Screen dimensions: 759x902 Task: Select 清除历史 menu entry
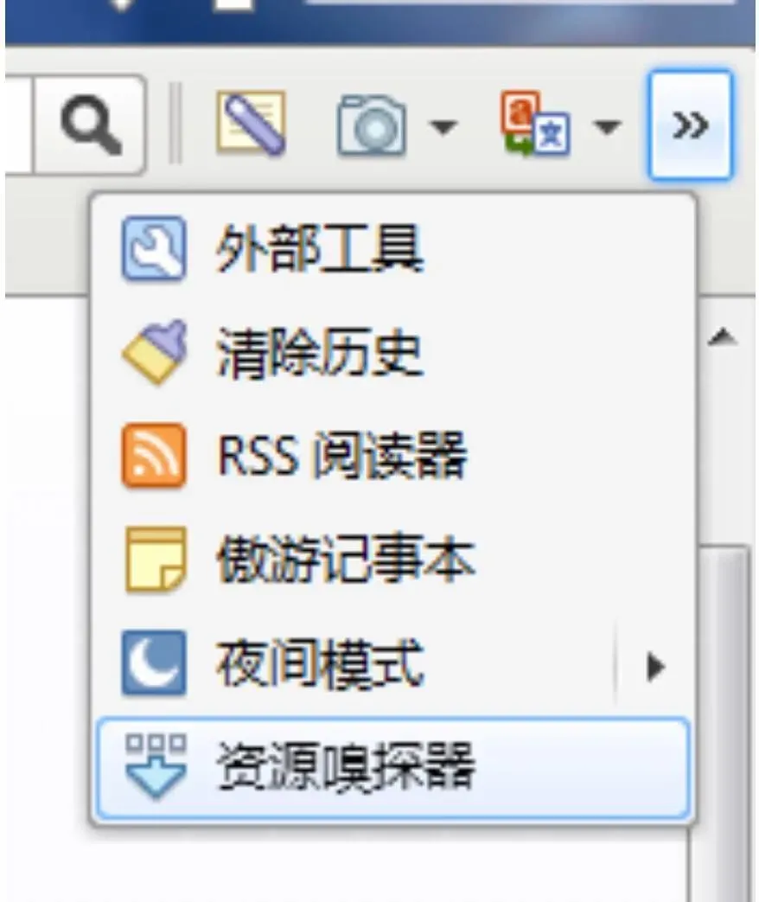393,351
